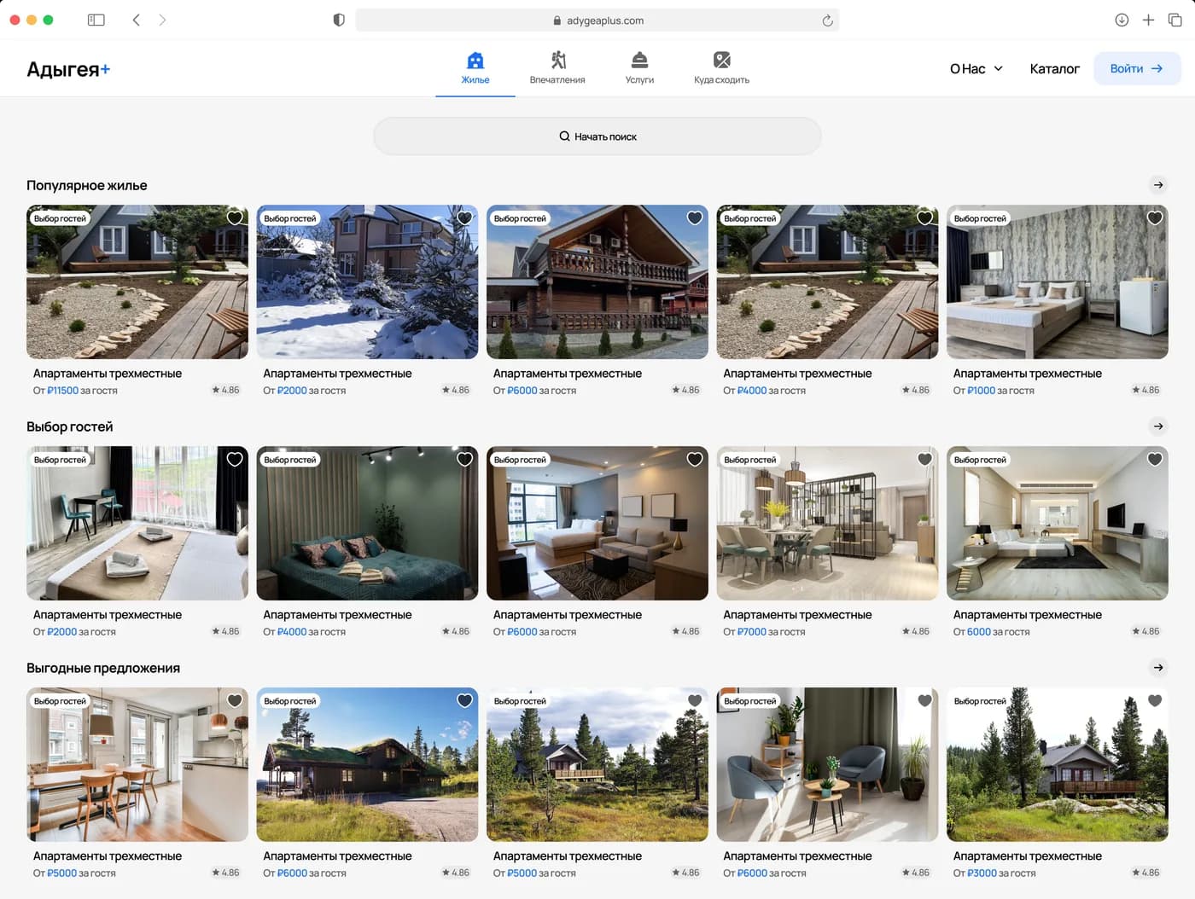This screenshot has height=899, width=1195.
Task: Expand the О Нас dropdown menu
Action: tap(976, 69)
